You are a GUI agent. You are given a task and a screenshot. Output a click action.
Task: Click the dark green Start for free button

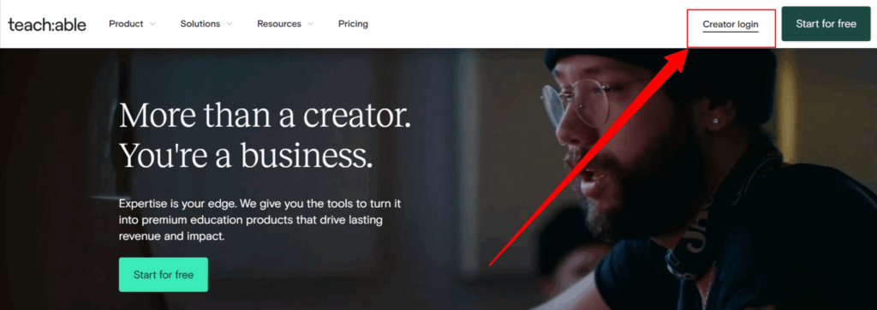pyautogui.click(x=826, y=24)
